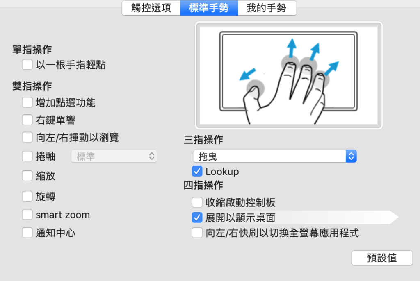Check the 捲軸 scrolling option
The width and height of the screenshot is (420, 281).
pos(27,156)
